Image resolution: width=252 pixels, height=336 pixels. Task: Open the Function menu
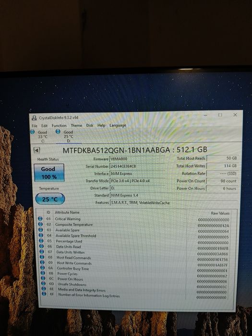point(59,126)
